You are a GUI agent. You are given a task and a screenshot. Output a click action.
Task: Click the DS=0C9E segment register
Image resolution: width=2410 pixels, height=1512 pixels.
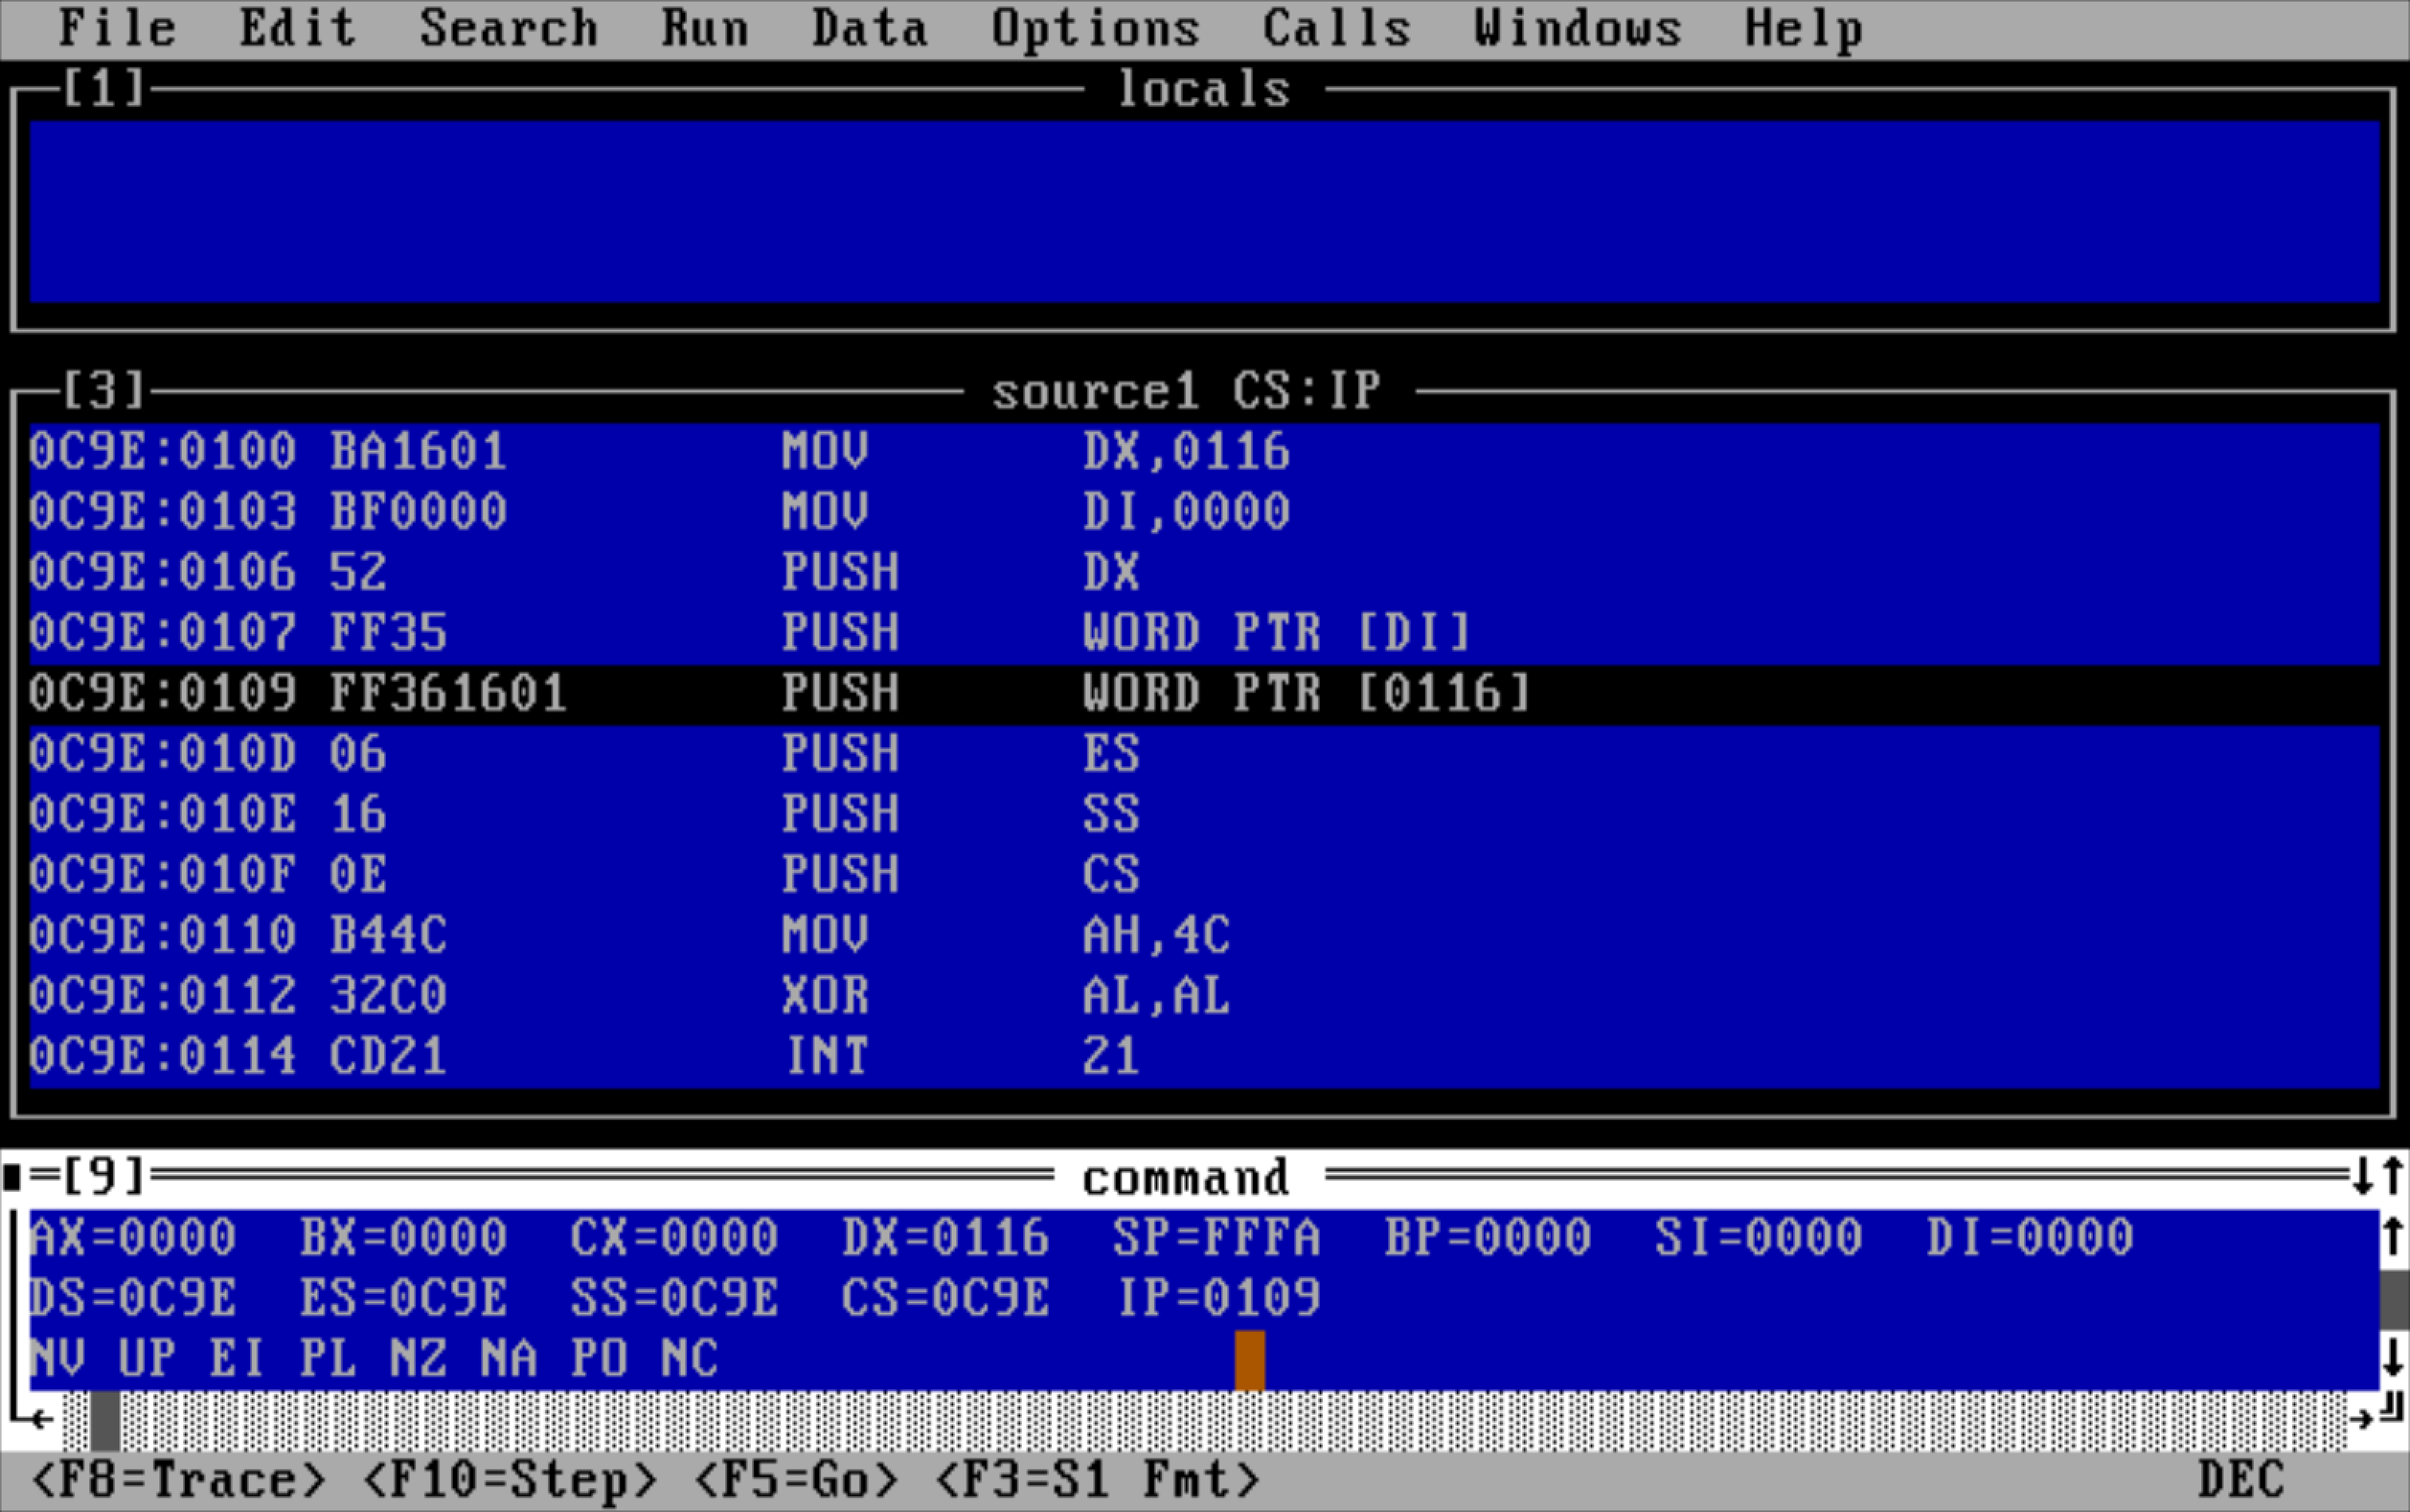(x=133, y=1298)
